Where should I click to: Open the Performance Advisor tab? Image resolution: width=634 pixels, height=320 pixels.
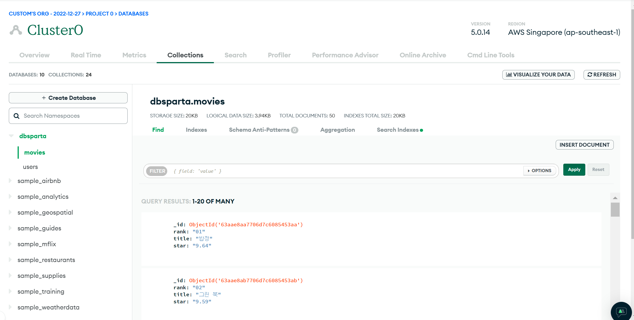coord(345,55)
